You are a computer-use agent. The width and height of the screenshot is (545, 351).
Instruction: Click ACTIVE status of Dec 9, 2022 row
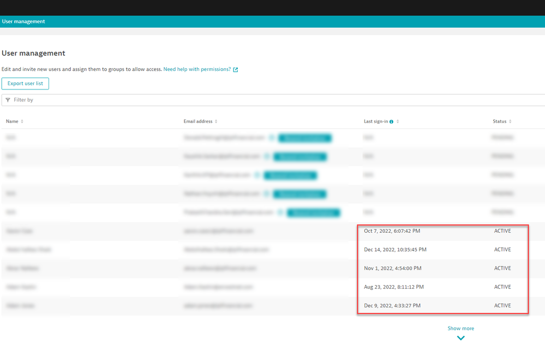502,305
